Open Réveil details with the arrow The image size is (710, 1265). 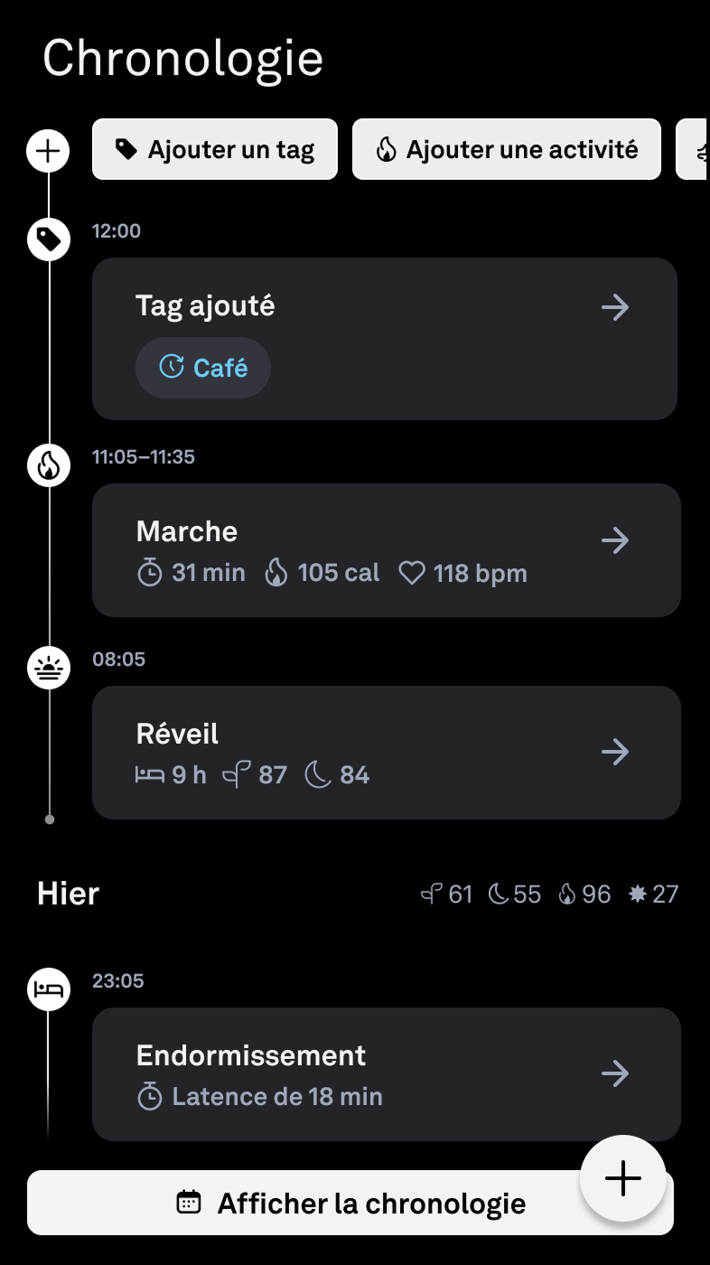click(615, 752)
